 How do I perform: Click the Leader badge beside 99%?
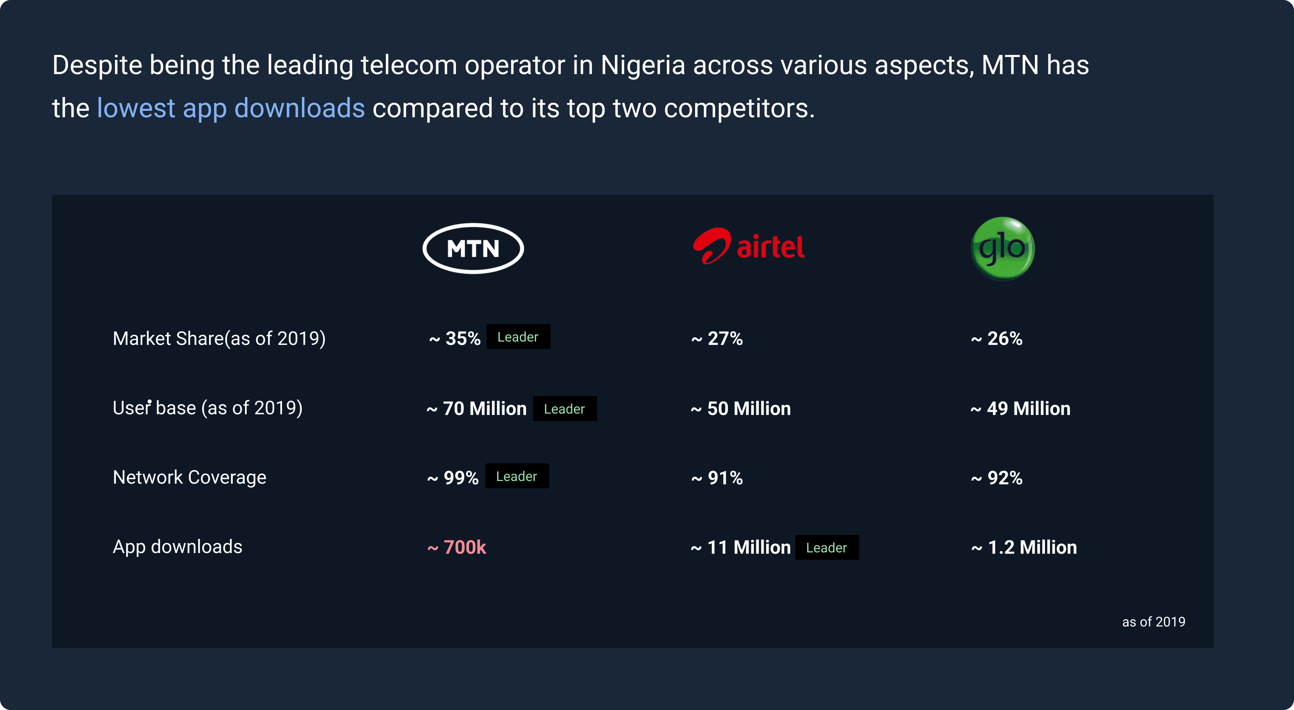click(x=517, y=476)
